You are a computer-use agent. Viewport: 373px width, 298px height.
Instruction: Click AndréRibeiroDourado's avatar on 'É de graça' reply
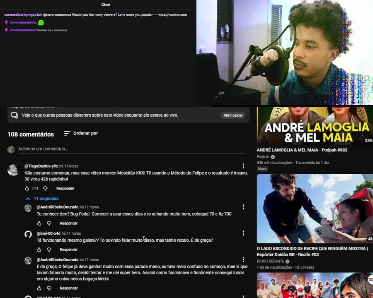[28, 261]
